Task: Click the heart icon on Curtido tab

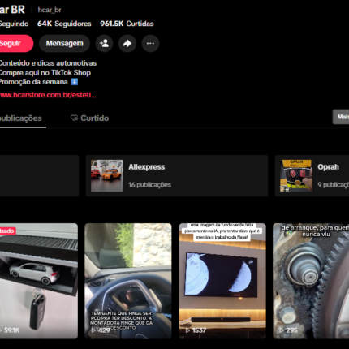Action: (74, 118)
